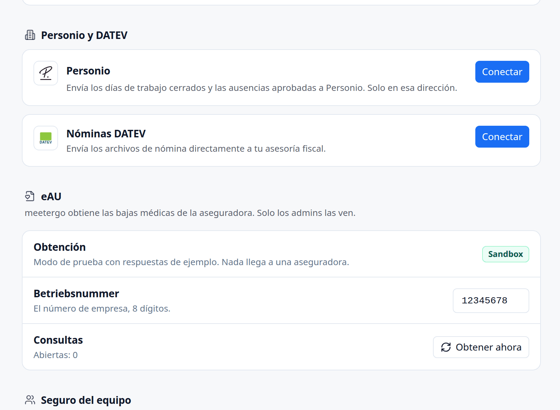
Task: Click the eAU section heading
Action: 51,196
